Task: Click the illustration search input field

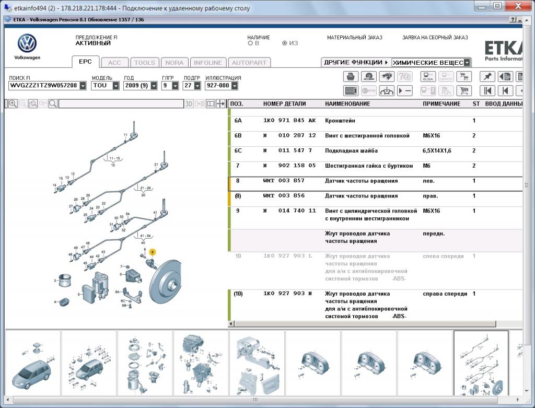Action: pos(121,104)
